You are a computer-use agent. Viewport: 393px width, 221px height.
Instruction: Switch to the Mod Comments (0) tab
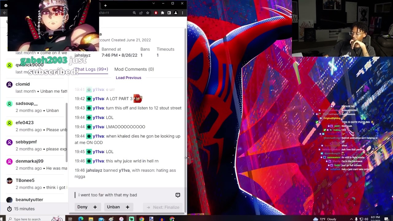(134, 69)
